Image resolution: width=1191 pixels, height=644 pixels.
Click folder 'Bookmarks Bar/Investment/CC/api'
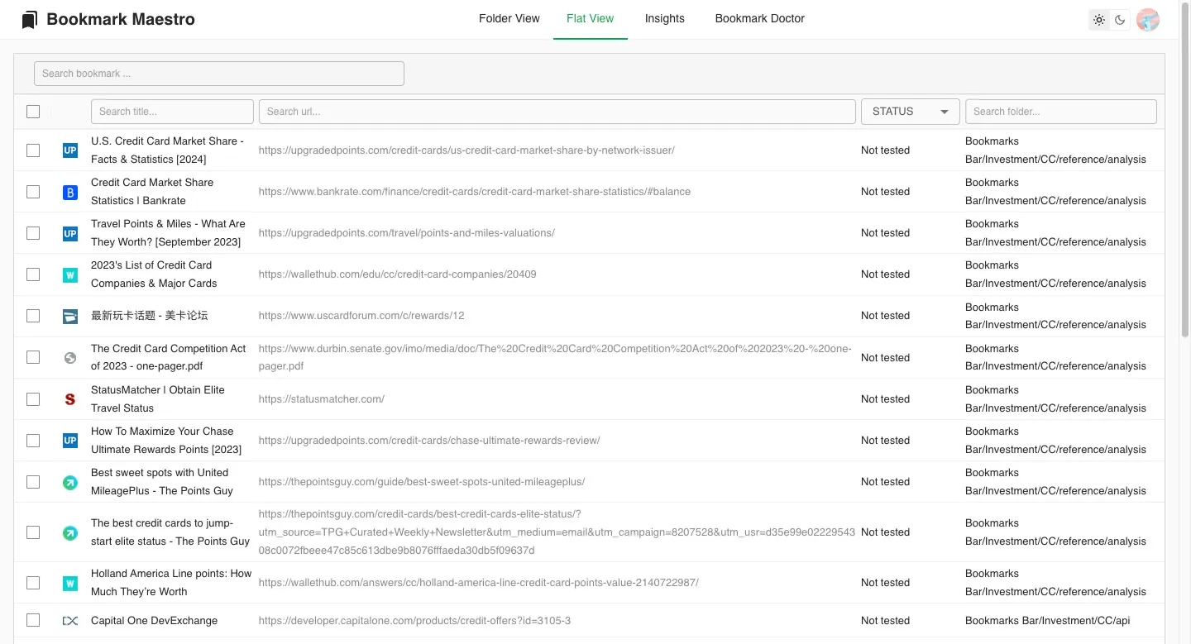tap(1048, 621)
